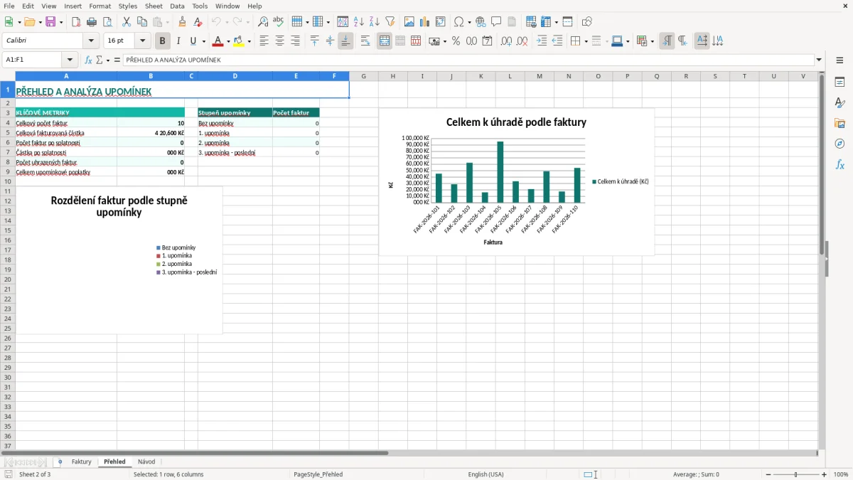Expand the formula bar
This screenshot has height=480, width=853.
[820, 60]
